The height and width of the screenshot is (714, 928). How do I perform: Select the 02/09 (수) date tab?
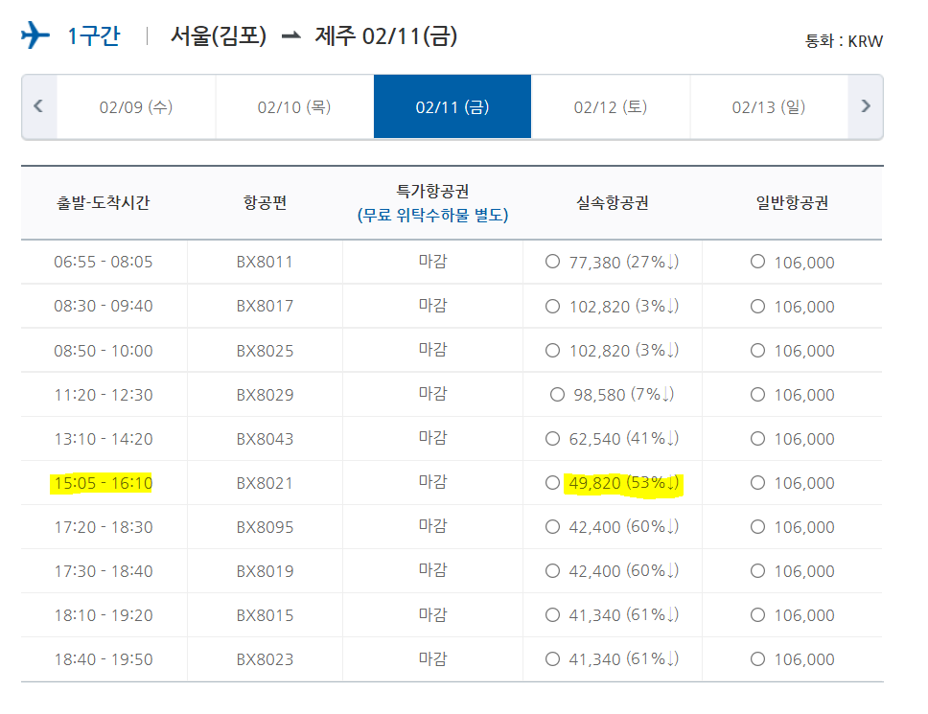[x=136, y=107]
